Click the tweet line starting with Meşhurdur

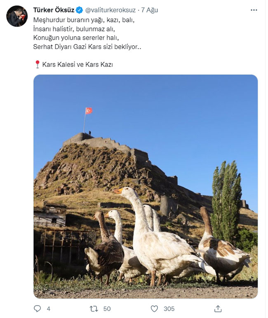click(84, 20)
